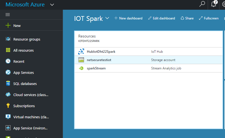Click the IoT Hub icon for HubIotDht22Spark
The height and width of the screenshot is (138, 225).
pyautogui.click(x=81, y=52)
